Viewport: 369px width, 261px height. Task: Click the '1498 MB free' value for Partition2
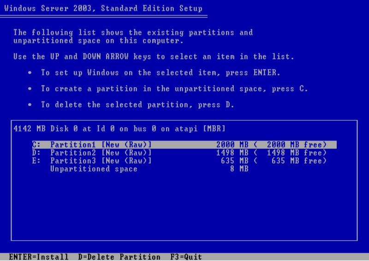coord(297,153)
